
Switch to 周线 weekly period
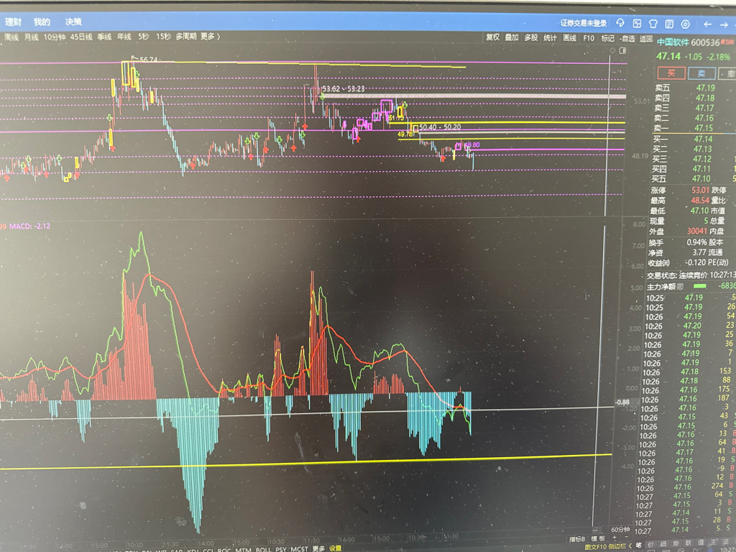(x=11, y=37)
